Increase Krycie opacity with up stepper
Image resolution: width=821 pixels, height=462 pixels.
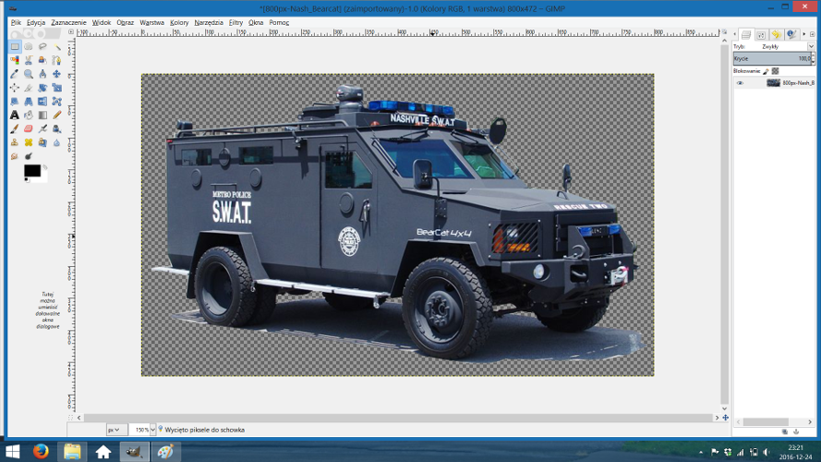coord(813,56)
